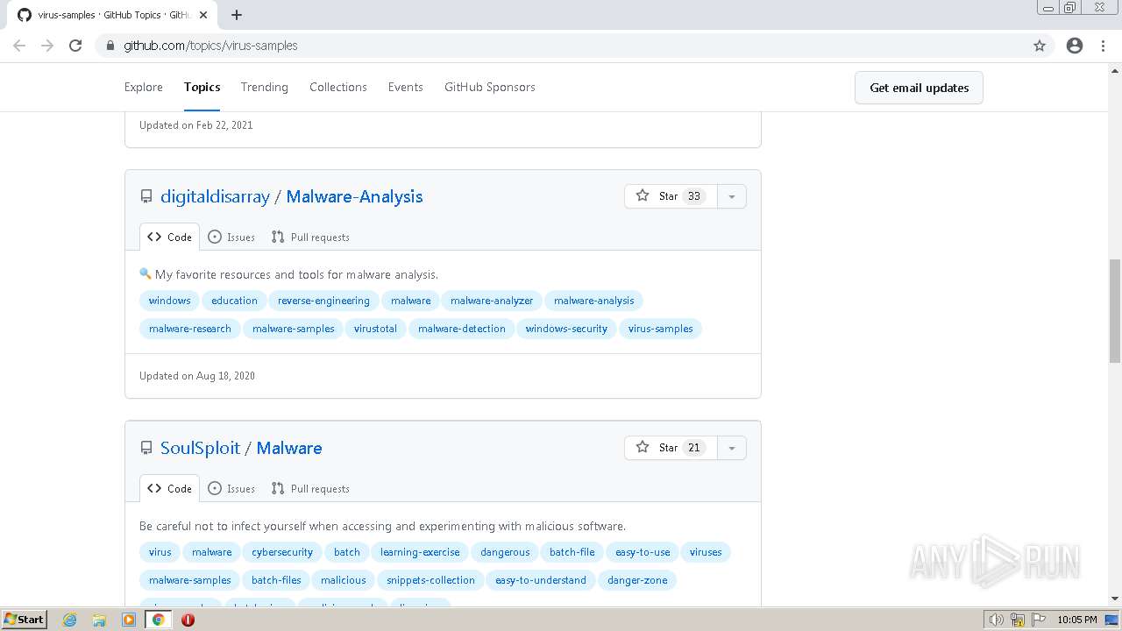Click the 10:05 PM taskbar clock

[1077, 620]
